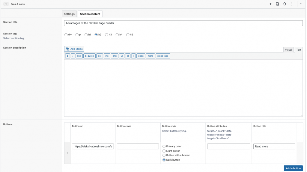
Task: Insert a hyperlink using link button
Action: click(x=79, y=56)
